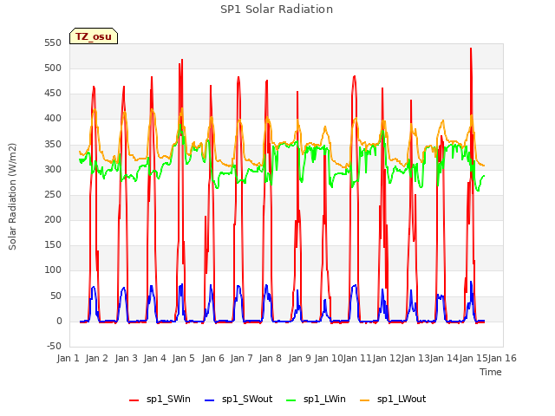The height and width of the screenshot is (416, 555).
Task: Click the Jan 11 x-axis label
Action: coord(357,358)
